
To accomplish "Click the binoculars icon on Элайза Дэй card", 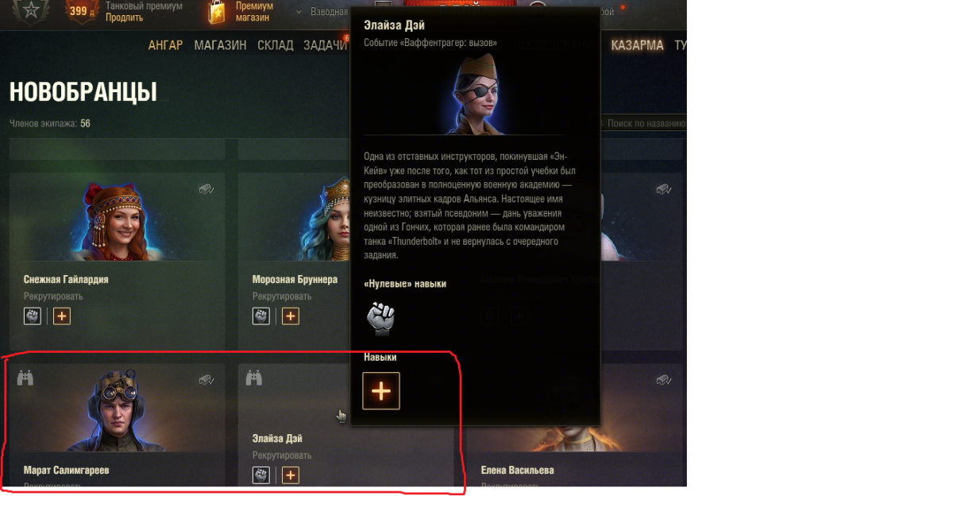I will 254,378.
